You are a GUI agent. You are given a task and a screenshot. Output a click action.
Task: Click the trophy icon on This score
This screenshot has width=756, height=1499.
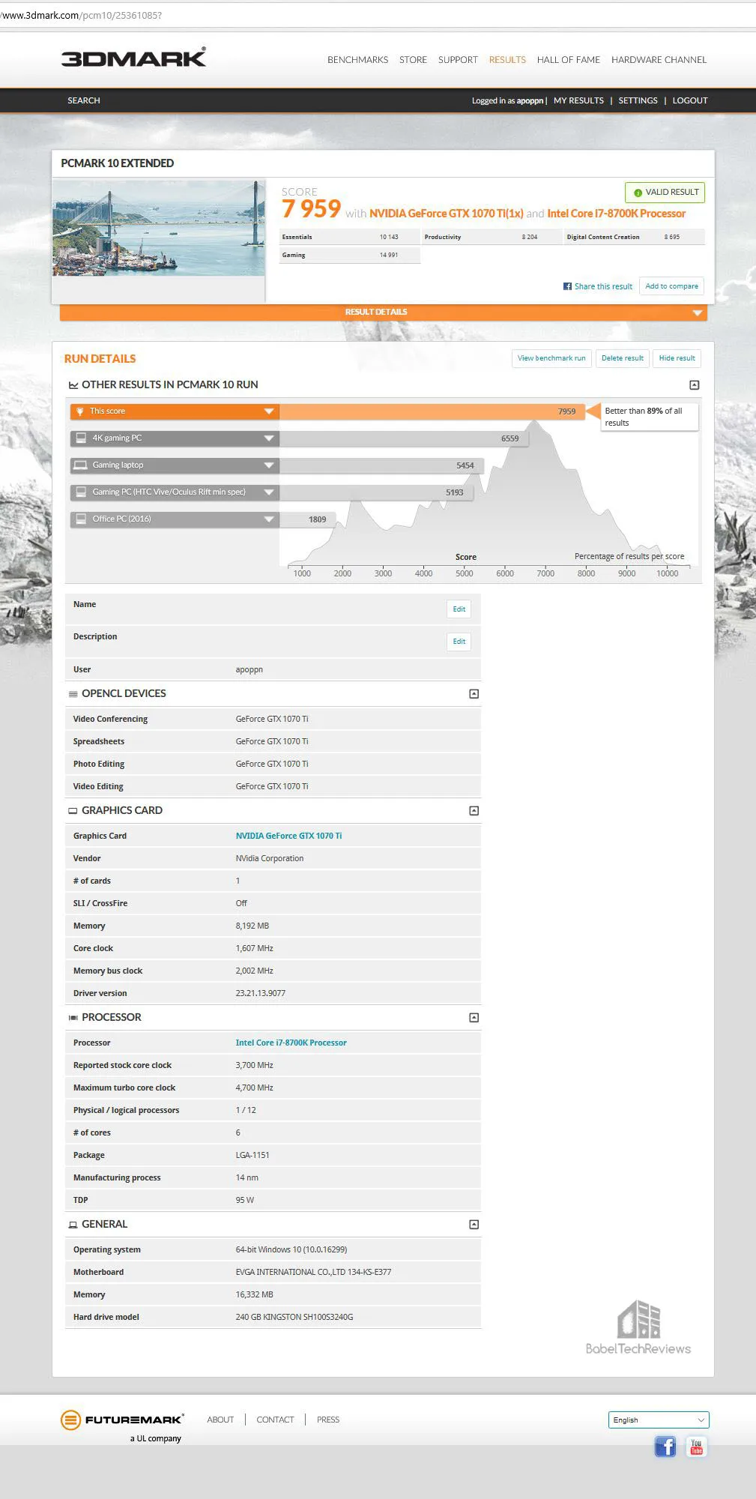click(x=80, y=411)
